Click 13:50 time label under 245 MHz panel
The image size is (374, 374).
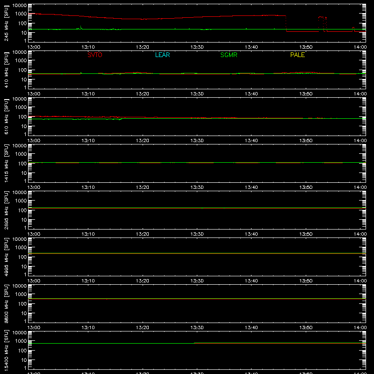tap(306, 47)
